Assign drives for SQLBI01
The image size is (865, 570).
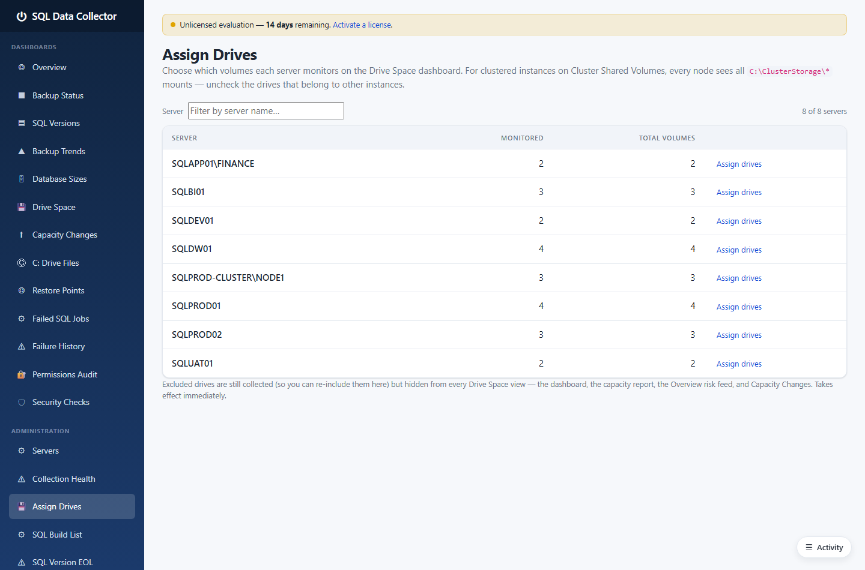pyautogui.click(x=739, y=193)
